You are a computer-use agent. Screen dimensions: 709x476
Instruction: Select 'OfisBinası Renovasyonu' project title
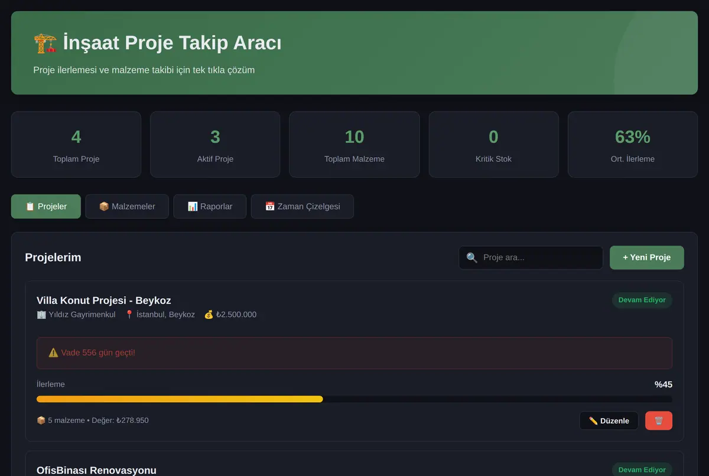pos(96,470)
